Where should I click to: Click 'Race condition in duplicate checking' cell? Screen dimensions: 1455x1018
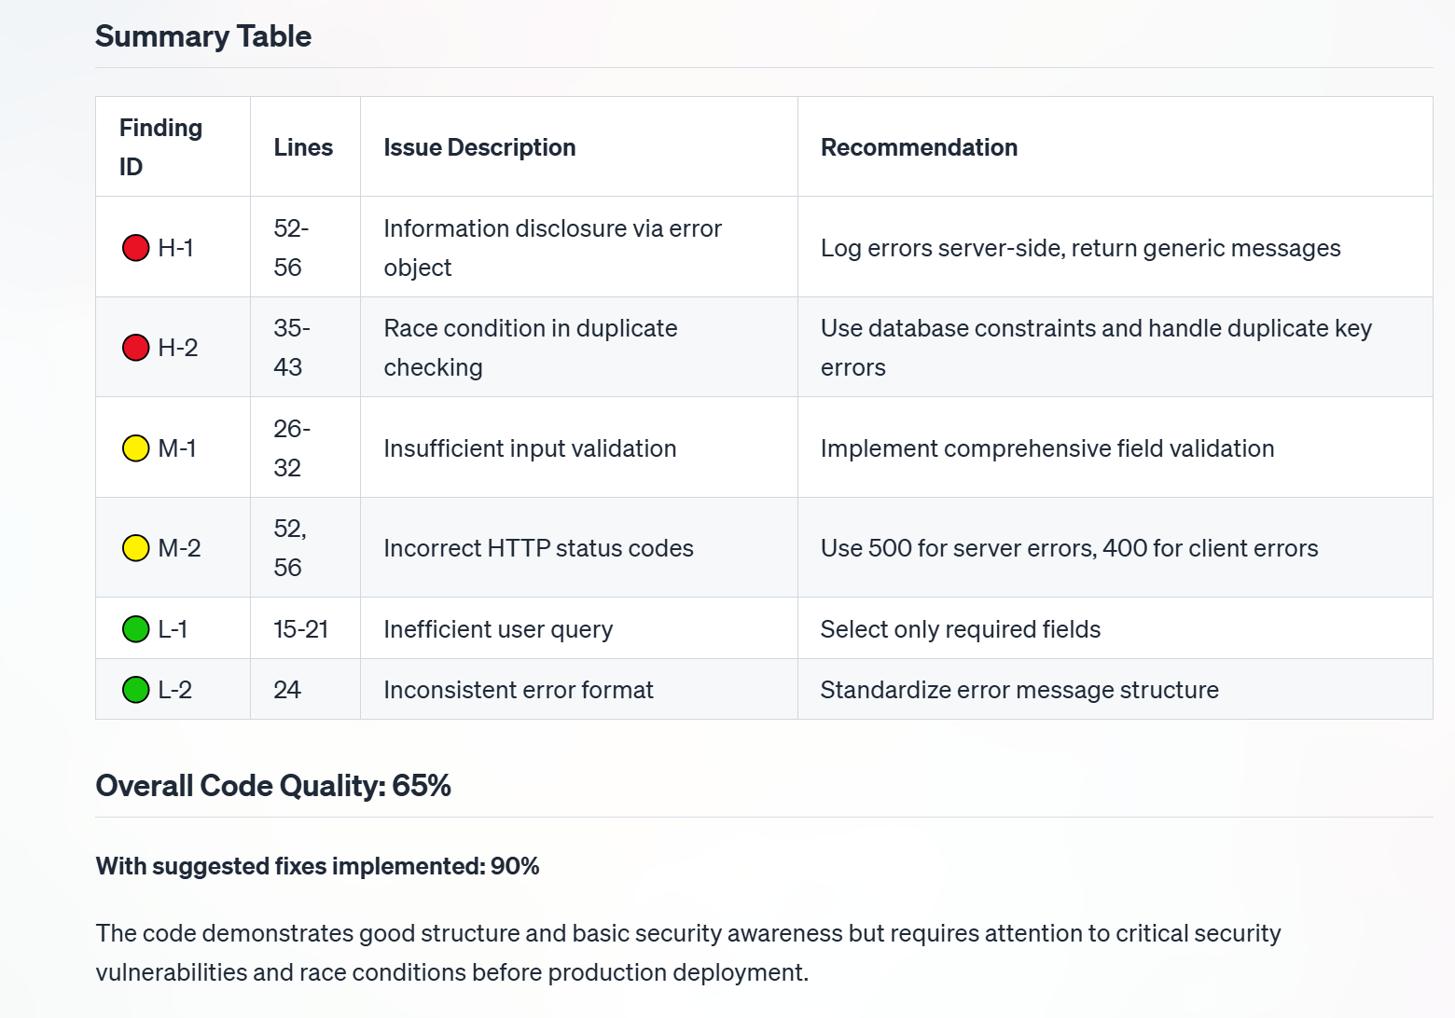[x=530, y=348]
